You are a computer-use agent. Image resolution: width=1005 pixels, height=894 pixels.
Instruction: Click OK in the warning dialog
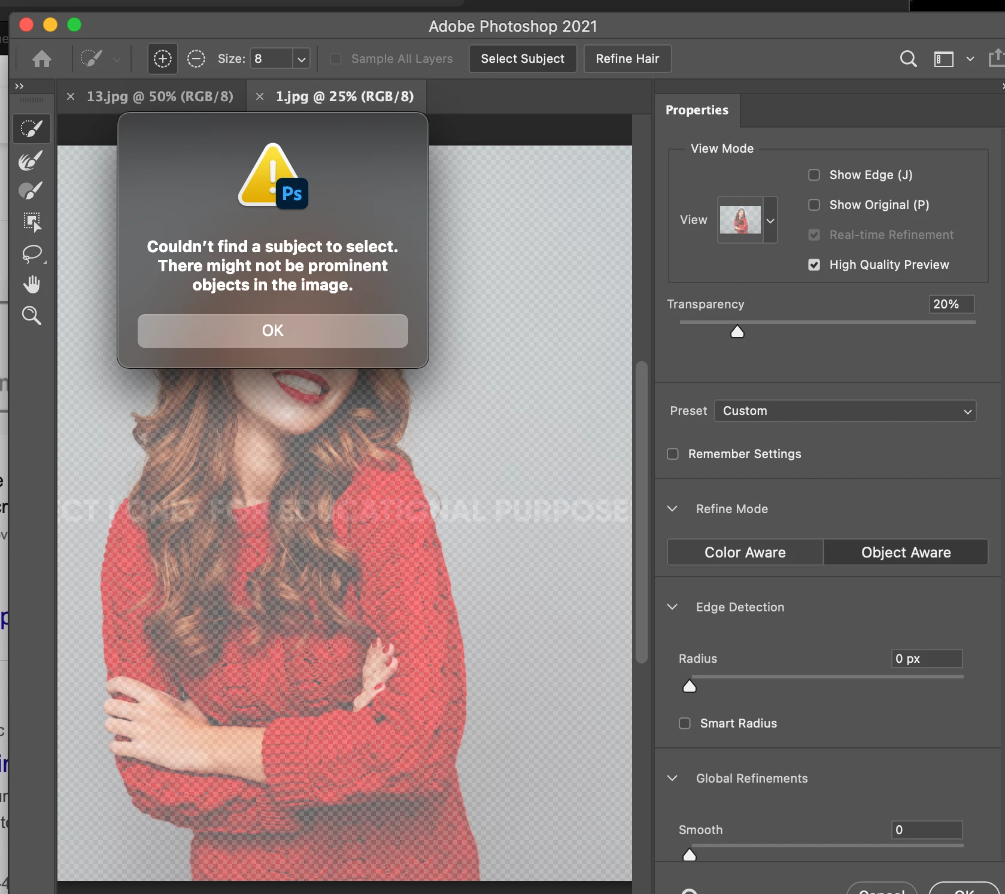tap(273, 331)
